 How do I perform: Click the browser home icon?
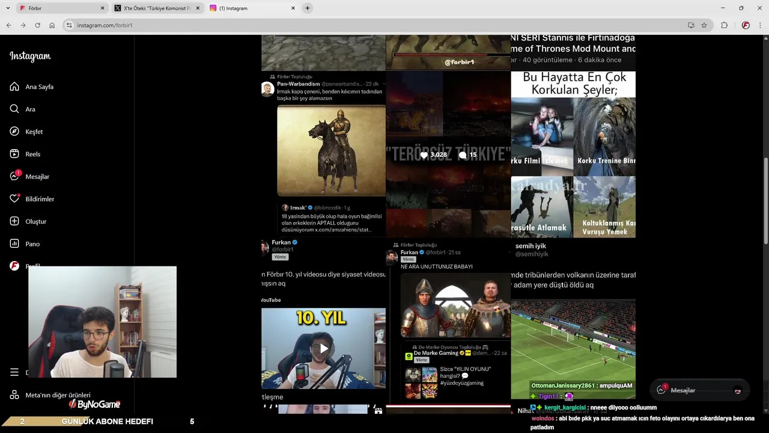(x=52, y=25)
